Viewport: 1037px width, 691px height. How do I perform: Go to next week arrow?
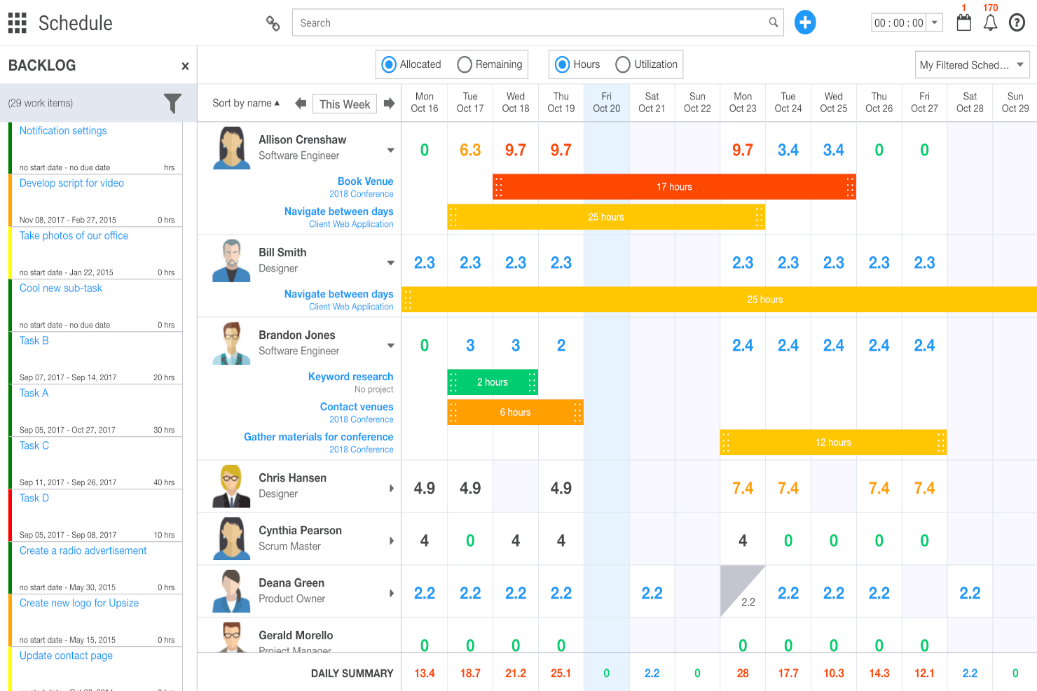coord(389,104)
